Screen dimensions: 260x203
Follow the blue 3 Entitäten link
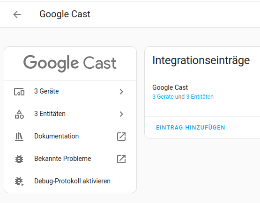200,97
